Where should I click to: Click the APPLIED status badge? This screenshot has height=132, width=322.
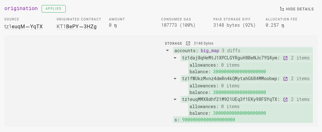point(54,8)
